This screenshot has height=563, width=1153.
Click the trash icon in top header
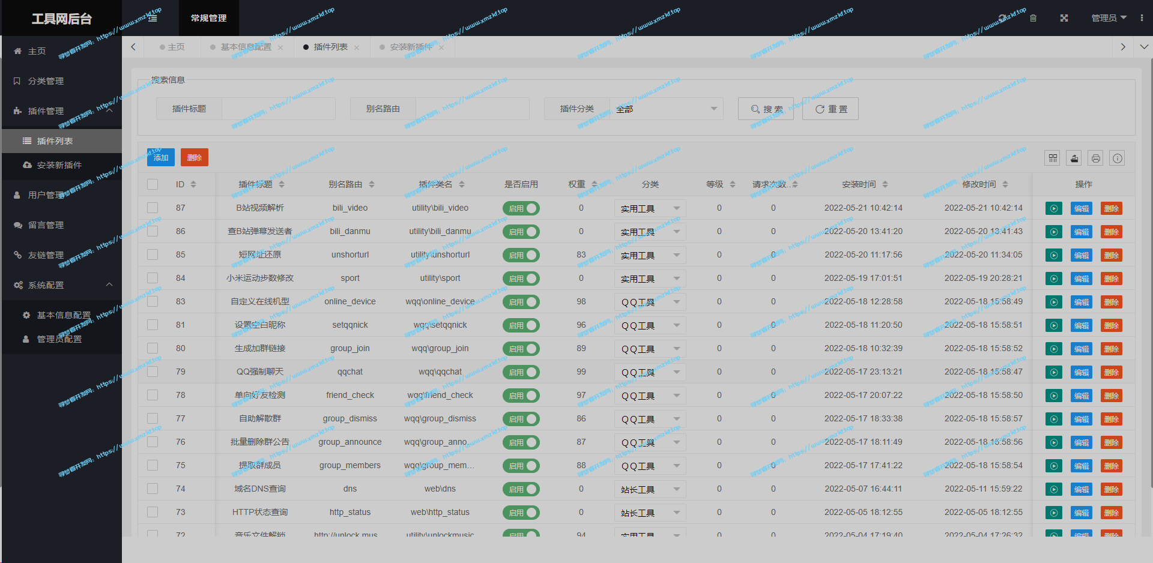pos(1033,18)
